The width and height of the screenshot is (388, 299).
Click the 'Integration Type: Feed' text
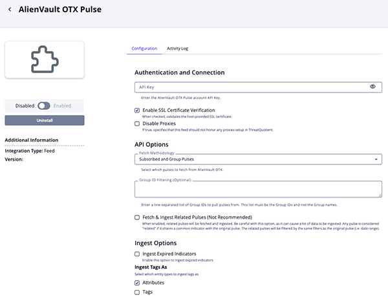coord(30,151)
